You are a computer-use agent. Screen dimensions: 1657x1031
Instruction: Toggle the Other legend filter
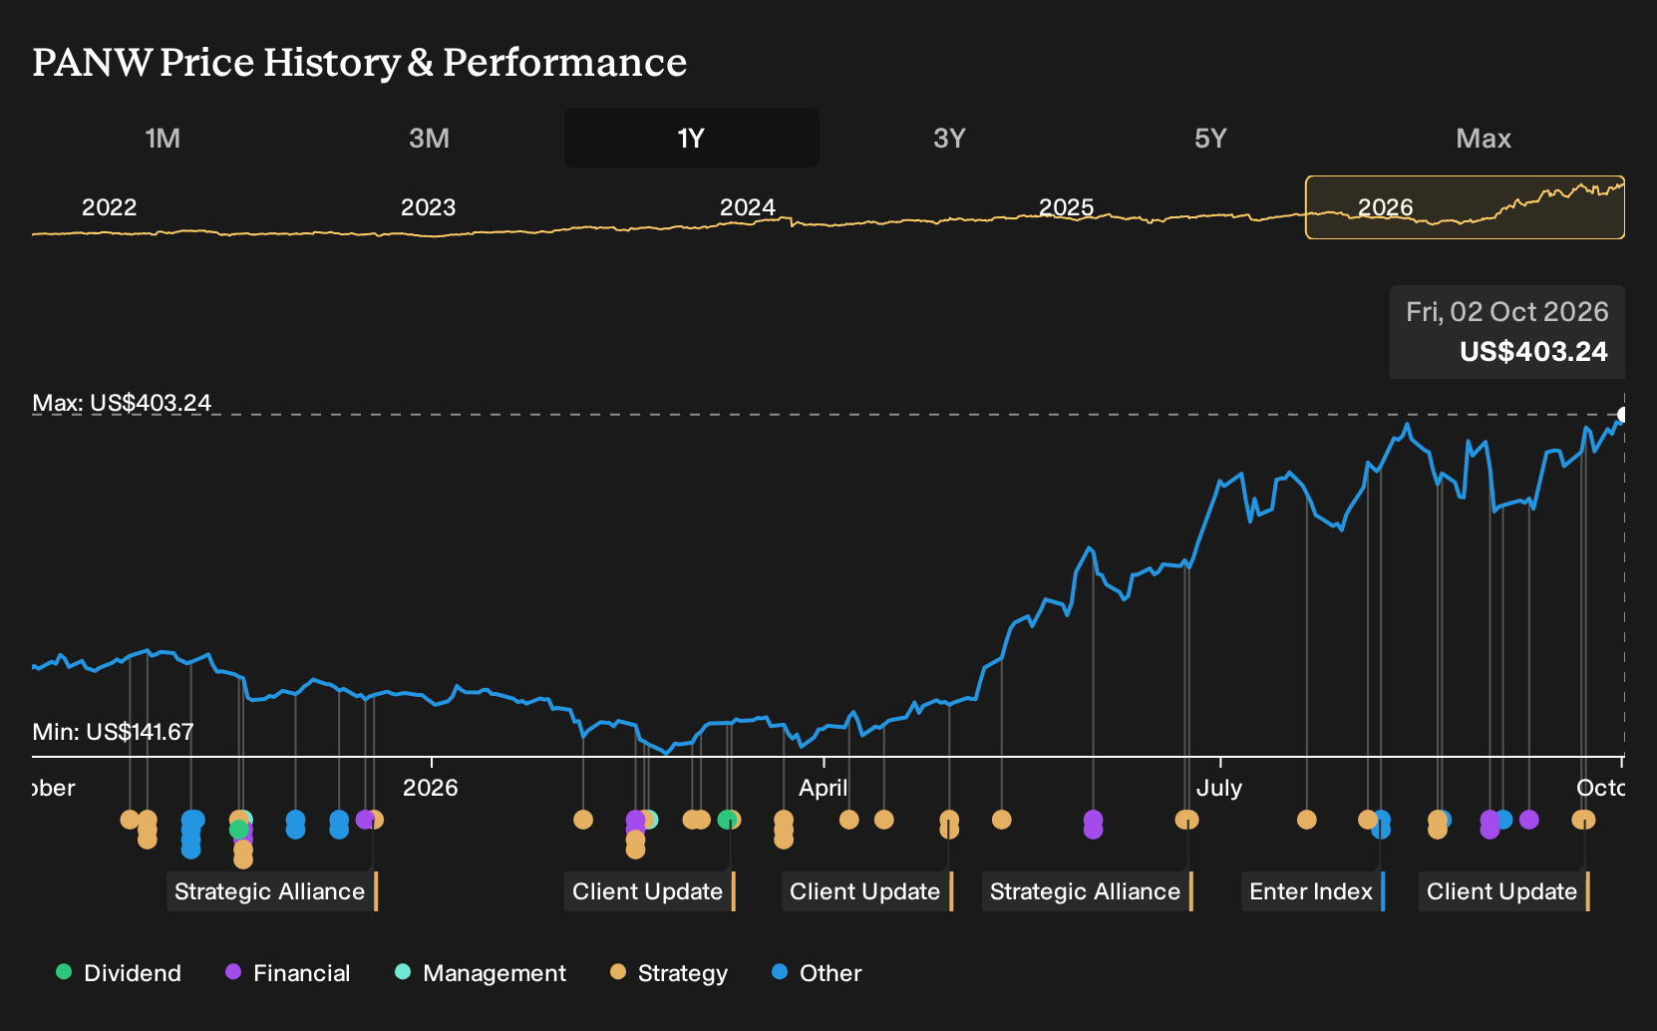point(817,973)
